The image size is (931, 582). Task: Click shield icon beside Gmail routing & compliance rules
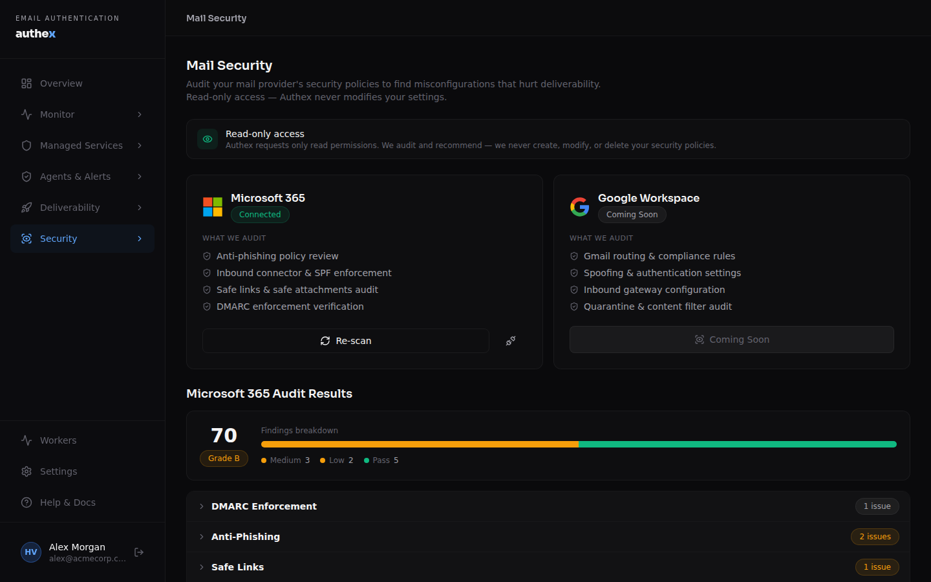tap(574, 256)
